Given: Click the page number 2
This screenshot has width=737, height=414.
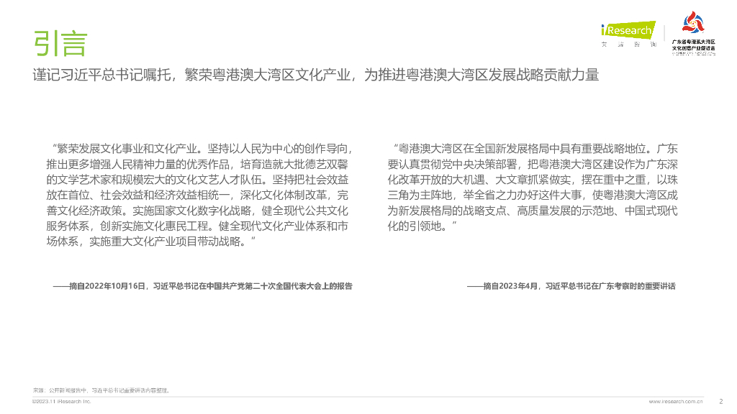Looking at the screenshot, I should coord(721,401).
